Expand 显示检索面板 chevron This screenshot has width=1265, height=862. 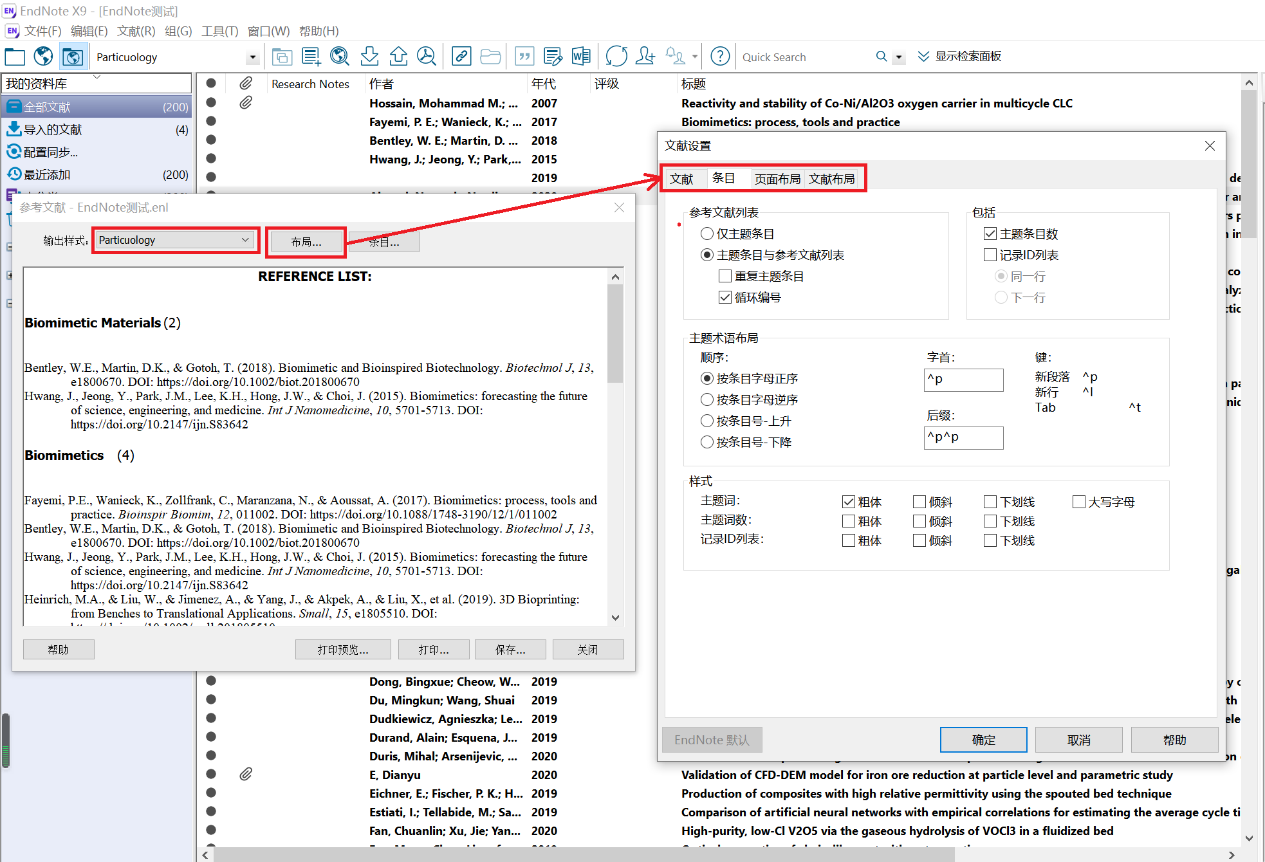(x=923, y=56)
